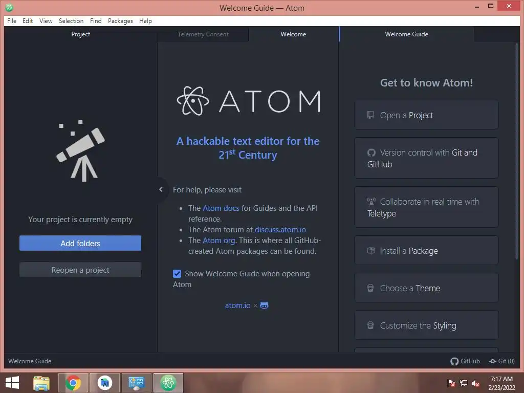This screenshot has width=524, height=393.
Task: Open Google Chrome from the taskbar
Action: pyautogui.click(x=73, y=383)
